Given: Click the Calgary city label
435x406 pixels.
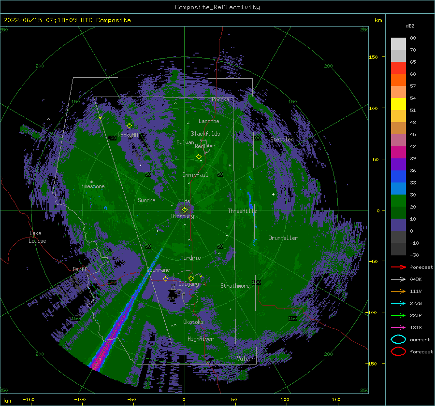Looking at the screenshot, I should click(x=188, y=284).
